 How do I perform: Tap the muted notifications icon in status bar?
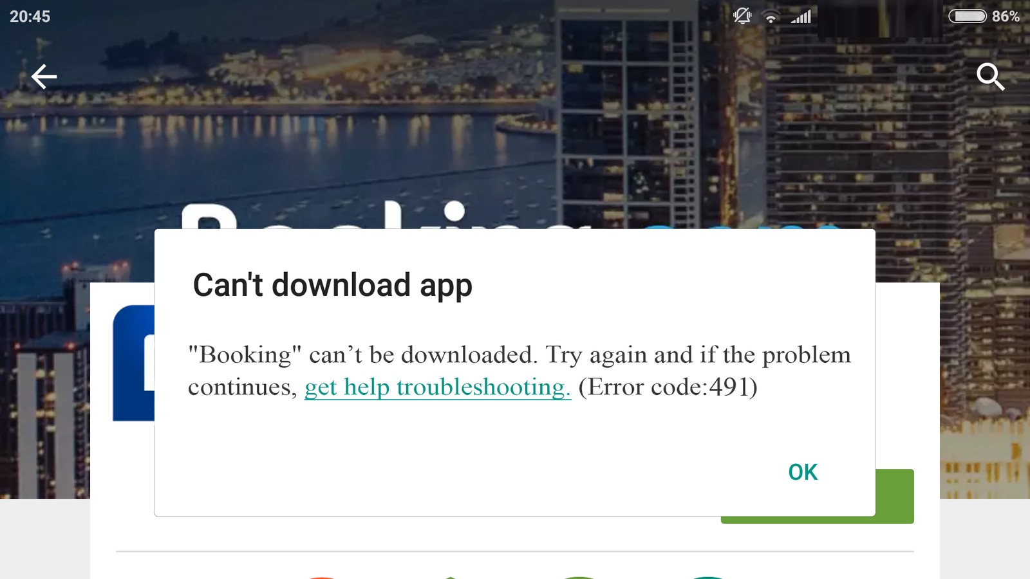(x=742, y=17)
